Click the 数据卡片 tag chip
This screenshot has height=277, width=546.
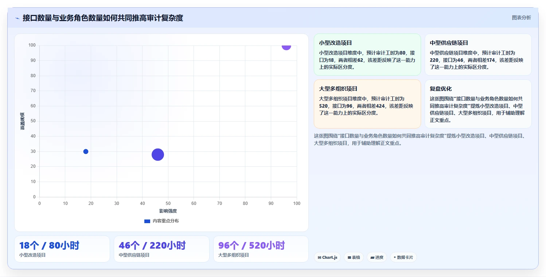403,257
